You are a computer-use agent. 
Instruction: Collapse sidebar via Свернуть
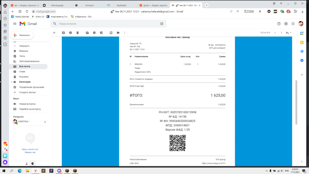pos(24,46)
